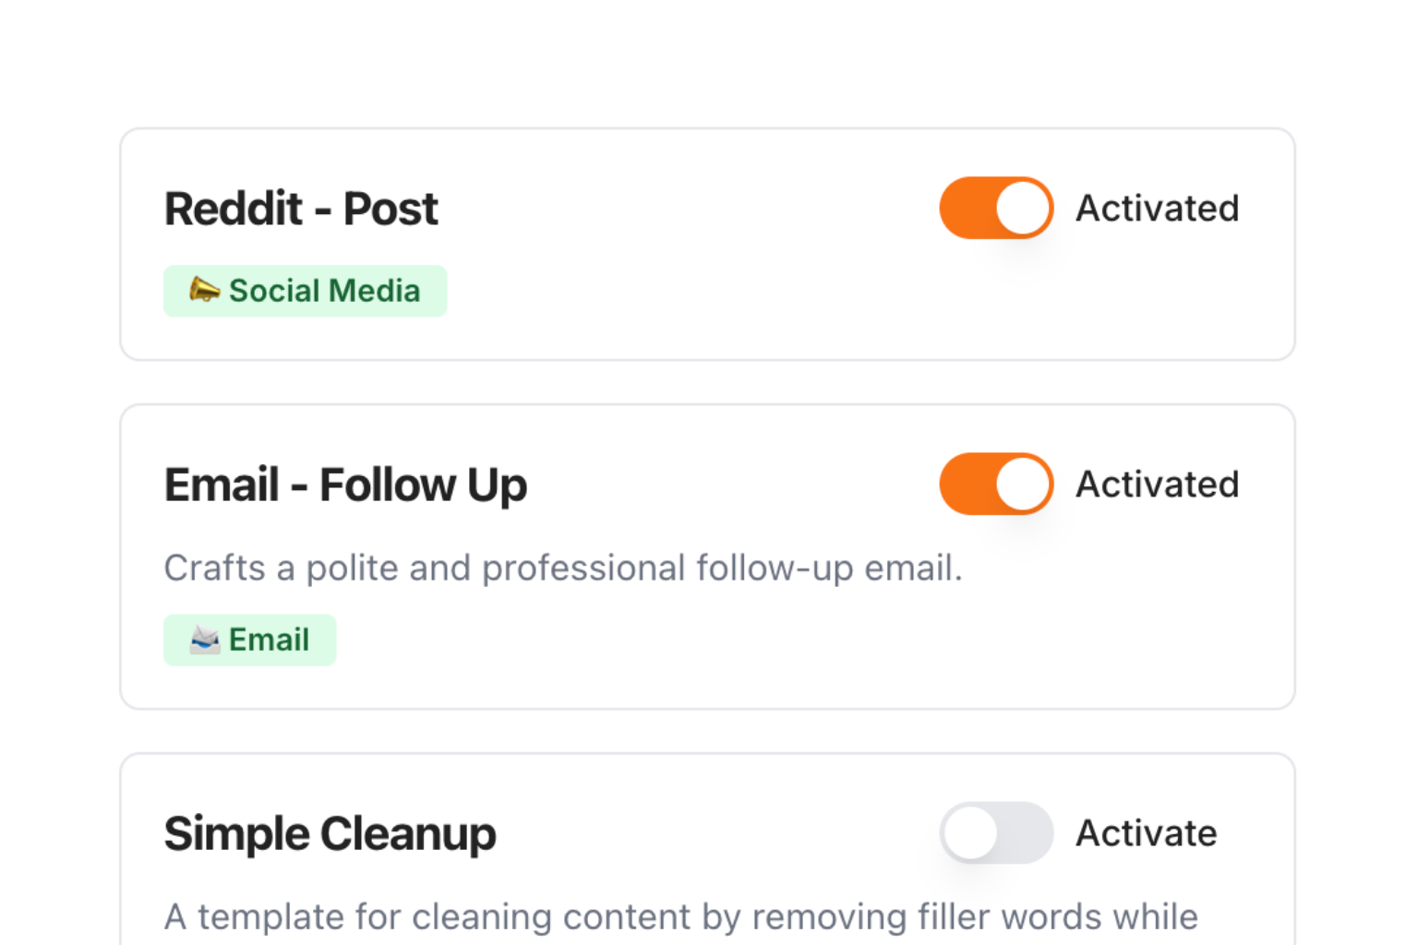Click the megaphone icon in Social Media tag

click(204, 290)
